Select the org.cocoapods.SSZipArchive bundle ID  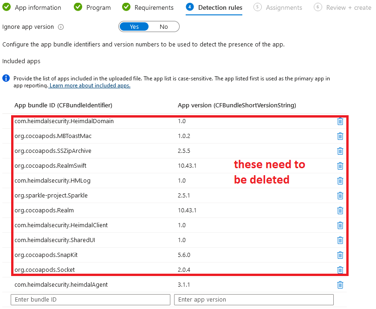[53, 151]
